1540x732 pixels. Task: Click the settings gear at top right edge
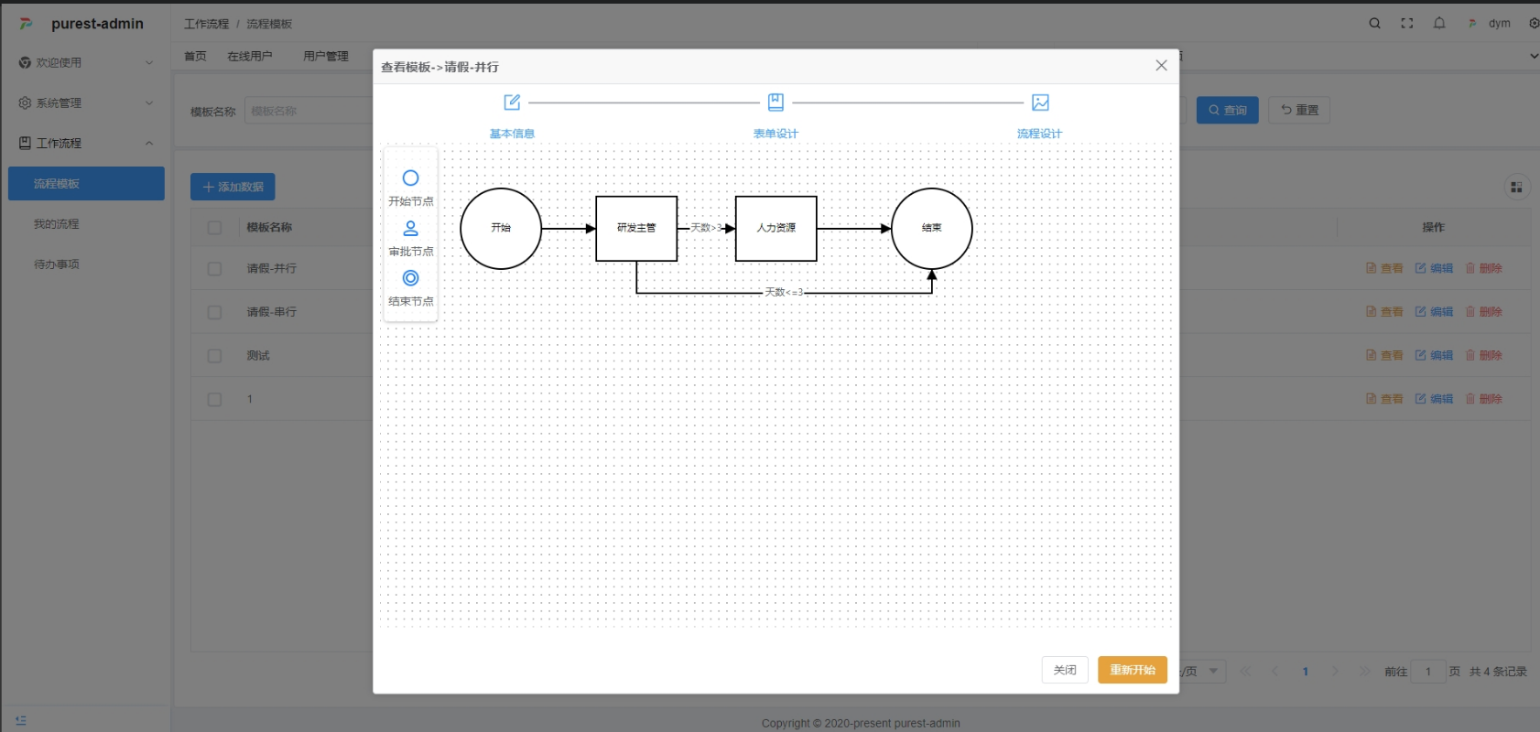coord(1535,24)
